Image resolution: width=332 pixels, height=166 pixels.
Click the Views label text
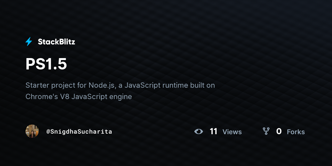[x=232, y=132]
